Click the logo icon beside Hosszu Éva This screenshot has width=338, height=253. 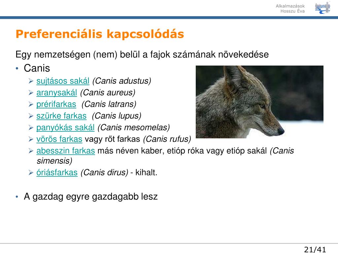click(322, 8)
